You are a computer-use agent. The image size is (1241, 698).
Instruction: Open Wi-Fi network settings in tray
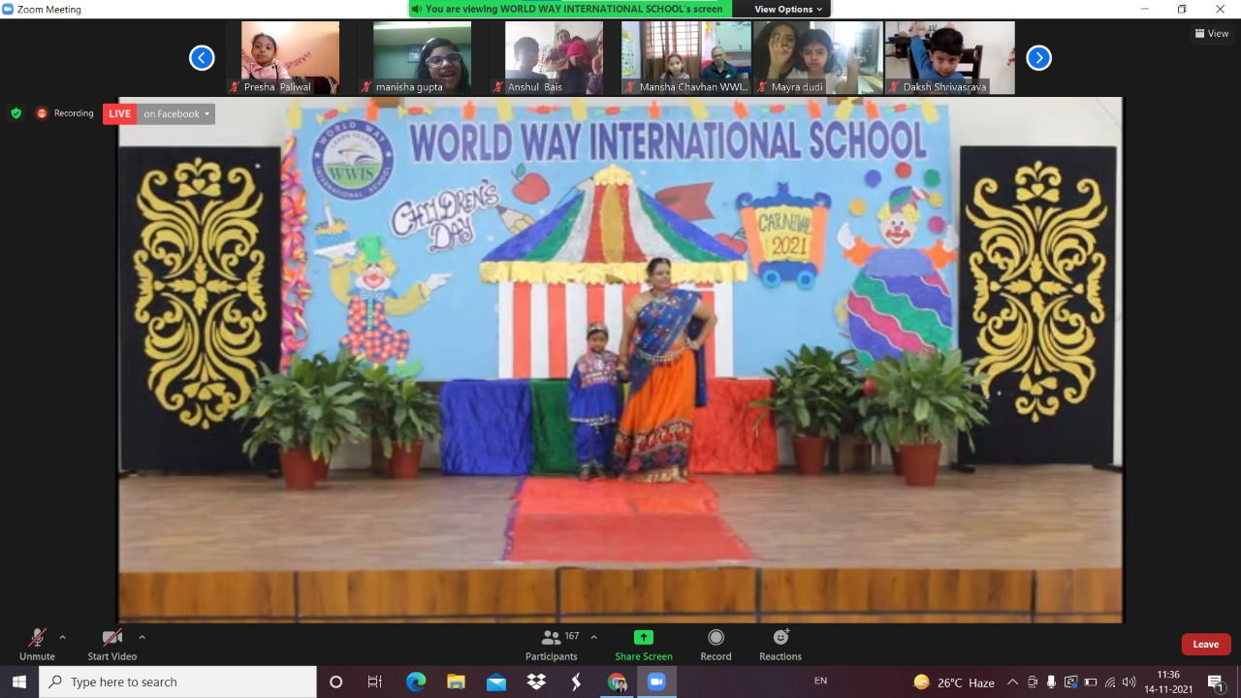(x=1110, y=682)
